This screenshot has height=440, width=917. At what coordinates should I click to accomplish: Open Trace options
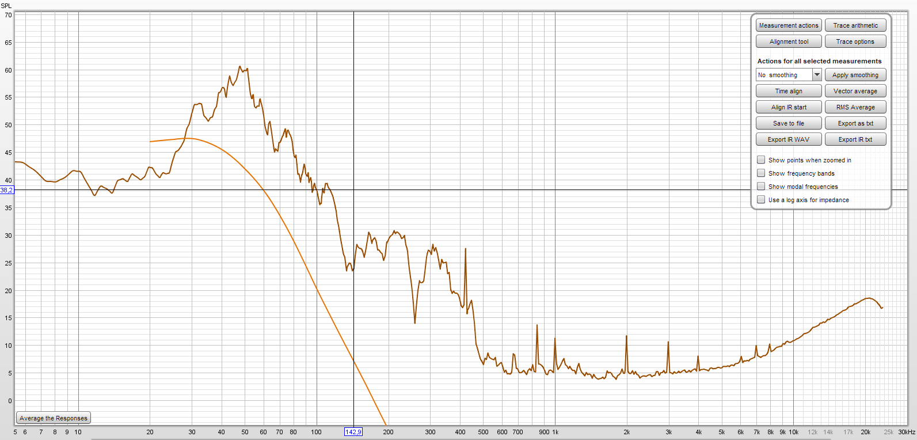(855, 41)
